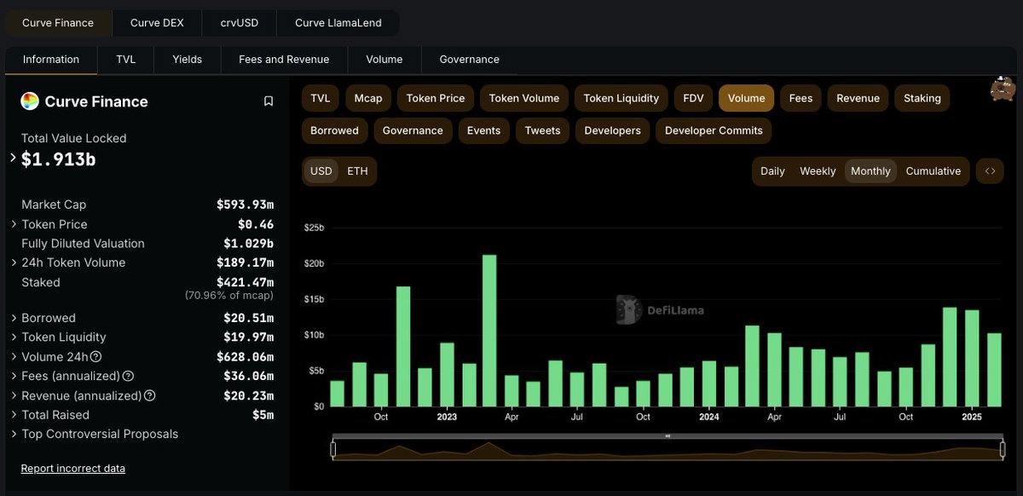The height and width of the screenshot is (496, 1023).
Task: Toggle the Mcap chart metric
Action: (368, 98)
